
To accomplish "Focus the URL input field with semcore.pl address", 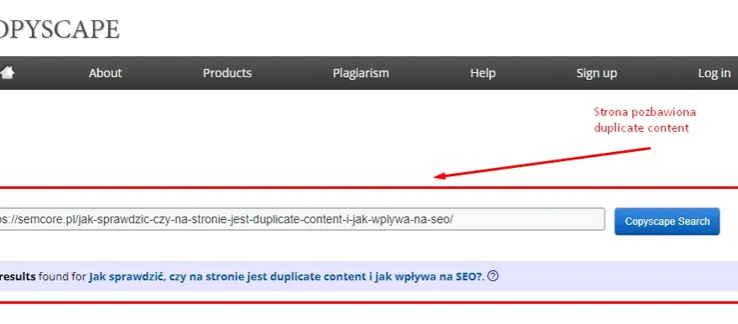I will pyautogui.click(x=302, y=219).
